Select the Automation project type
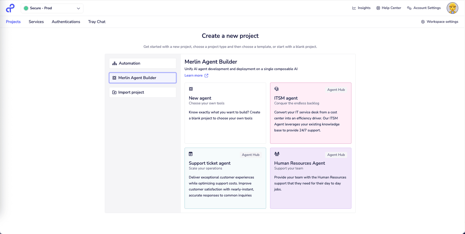 coord(143,63)
